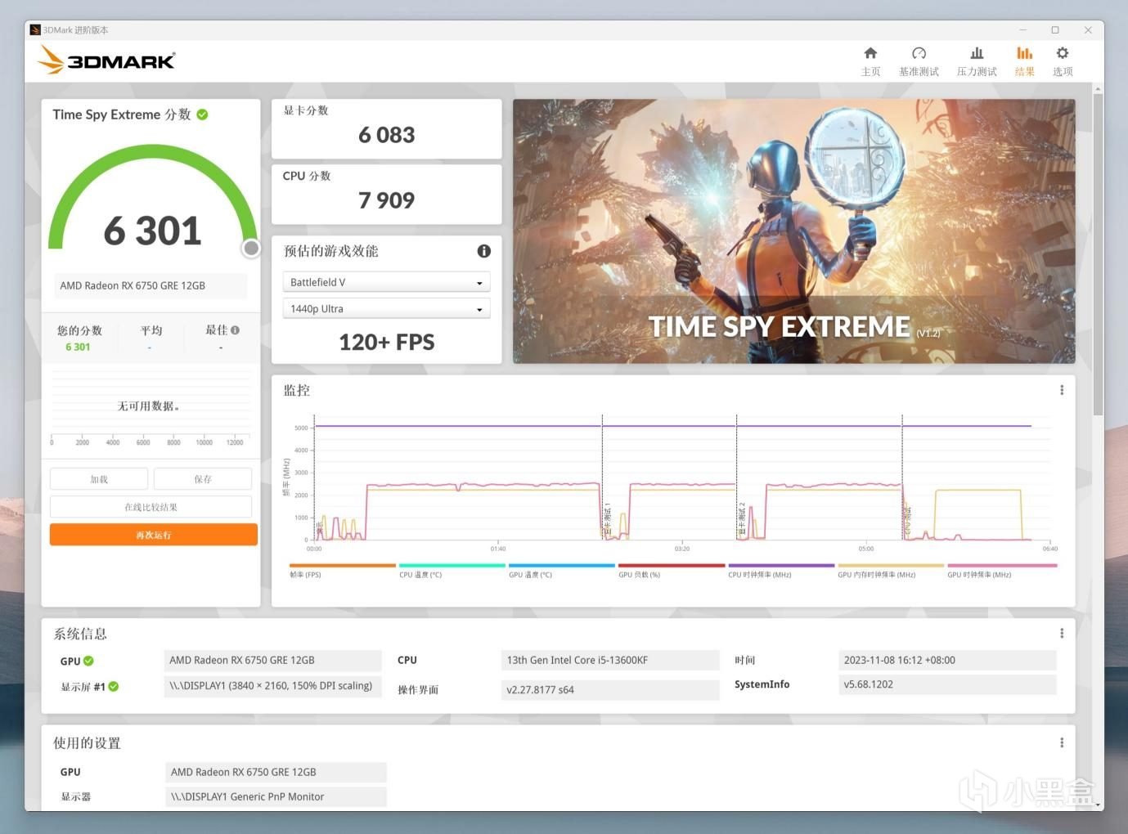Close the 3DMark window
1128x834 pixels.
[1088, 30]
